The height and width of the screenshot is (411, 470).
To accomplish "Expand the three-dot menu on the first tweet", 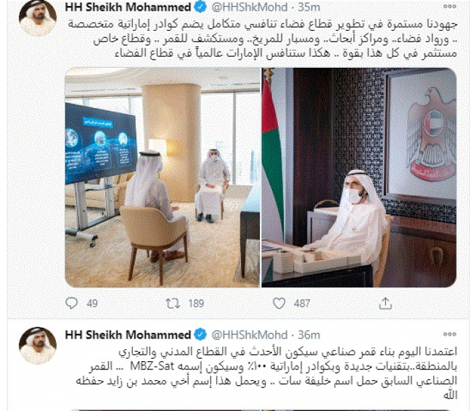I will coord(450,7).
